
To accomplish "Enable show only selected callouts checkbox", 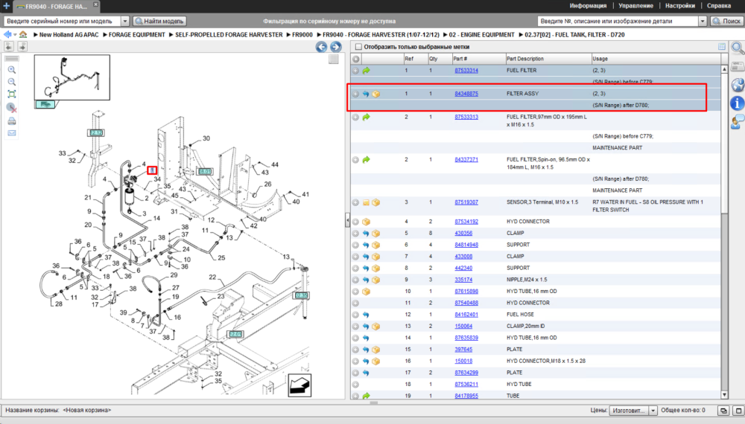I will pyautogui.click(x=359, y=46).
